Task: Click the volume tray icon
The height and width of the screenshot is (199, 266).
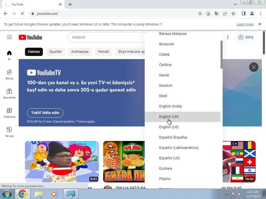Action: click(240, 194)
